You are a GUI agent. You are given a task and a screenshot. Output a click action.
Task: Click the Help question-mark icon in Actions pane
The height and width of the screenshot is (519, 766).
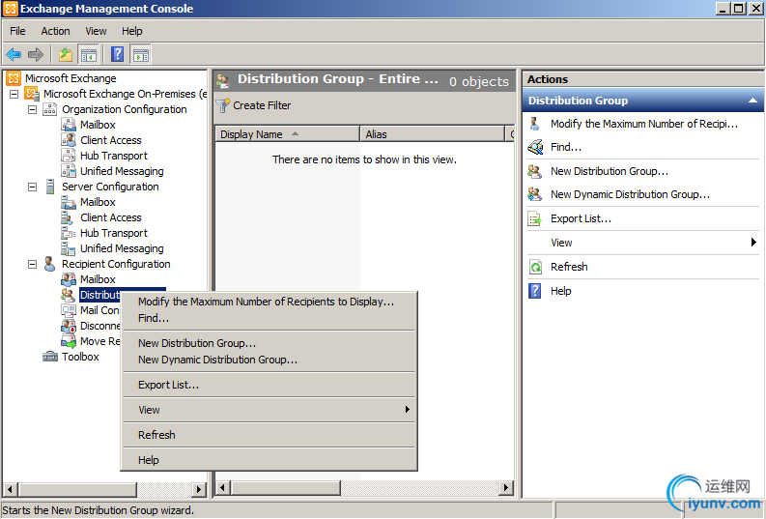(535, 291)
